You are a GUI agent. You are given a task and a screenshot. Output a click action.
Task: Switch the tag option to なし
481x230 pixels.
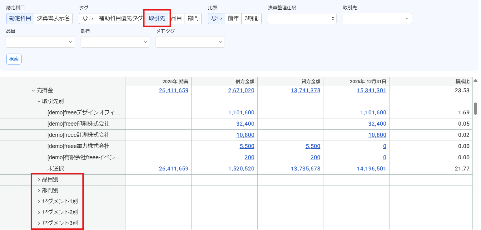pos(87,18)
